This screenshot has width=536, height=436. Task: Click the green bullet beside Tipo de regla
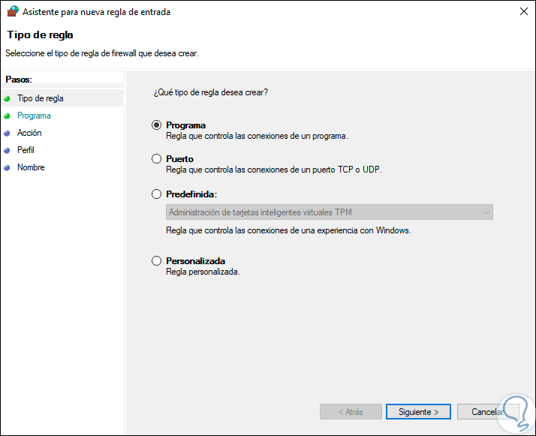tap(8, 98)
